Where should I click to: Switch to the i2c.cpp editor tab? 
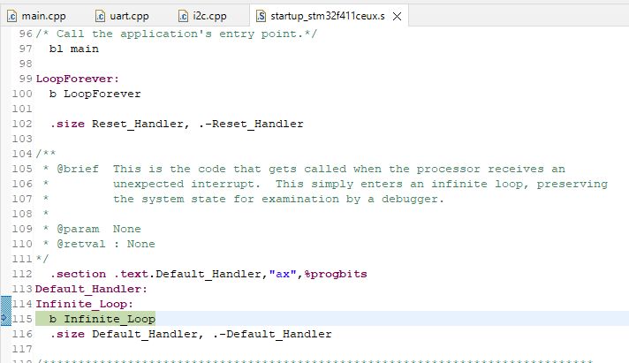pyautogui.click(x=202, y=16)
